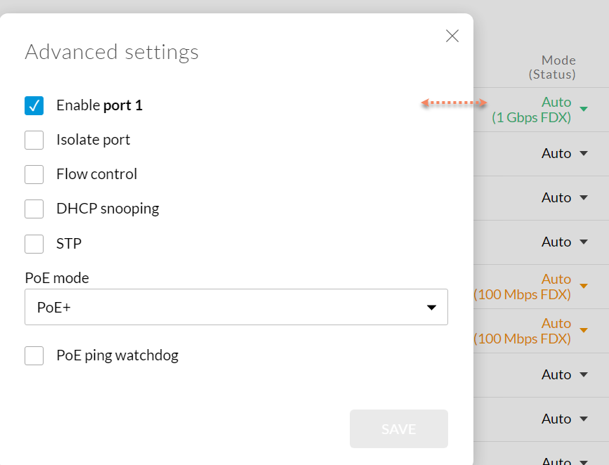The width and height of the screenshot is (609, 465).
Task: Open the second orange 100 Mbps FDX arrow
Action: (x=584, y=330)
